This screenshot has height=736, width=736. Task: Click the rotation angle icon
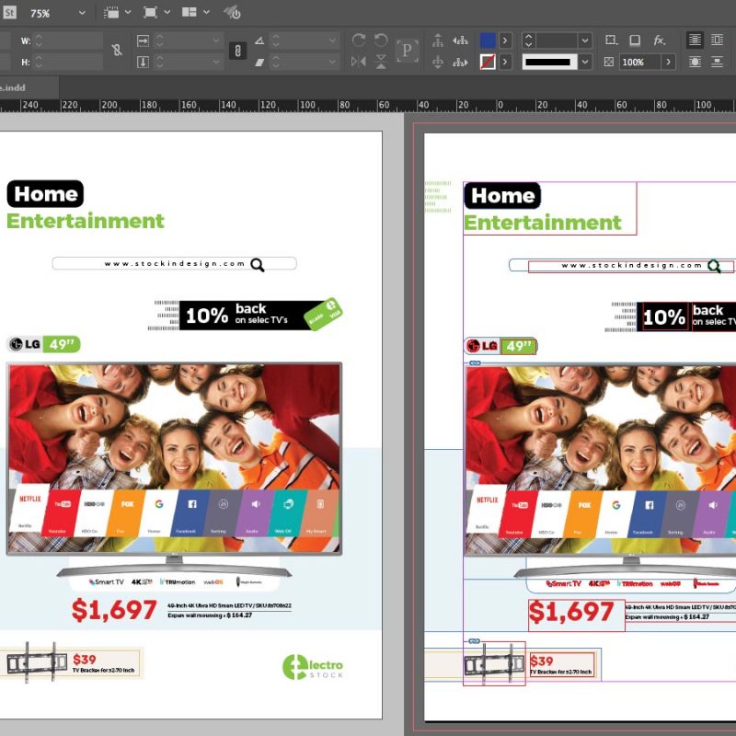click(x=259, y=40)
